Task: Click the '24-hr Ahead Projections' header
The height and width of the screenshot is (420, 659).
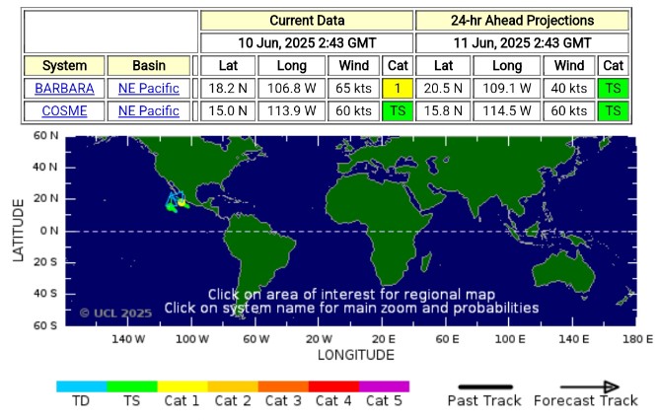Action: pyautogui.click(x=522, y=20)
